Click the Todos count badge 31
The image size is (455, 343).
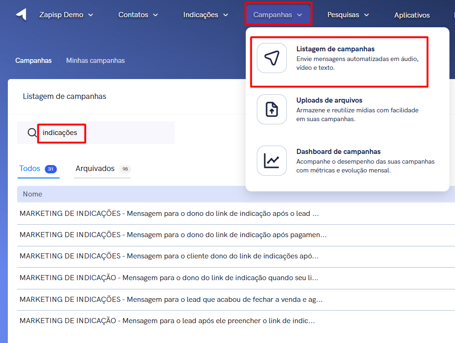(50, 169)
